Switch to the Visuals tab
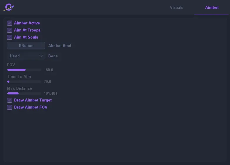The width and height of the screenshot is (230, 165). tap(176, 7)
